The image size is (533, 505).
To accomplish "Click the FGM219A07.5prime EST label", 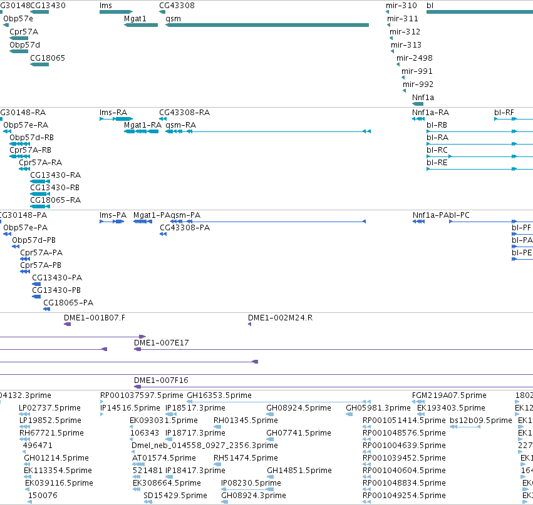I will [449, 395].
